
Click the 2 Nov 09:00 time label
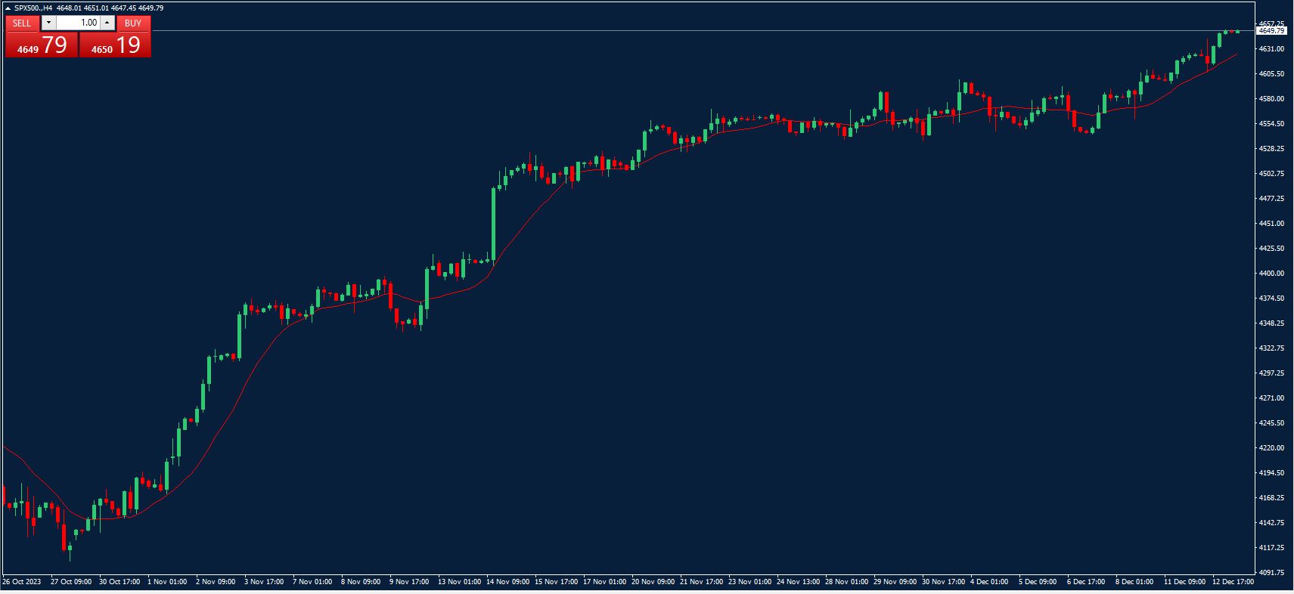tap(216, 582)
